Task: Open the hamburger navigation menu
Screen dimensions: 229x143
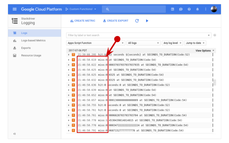Action: click(x=15, y=9)
